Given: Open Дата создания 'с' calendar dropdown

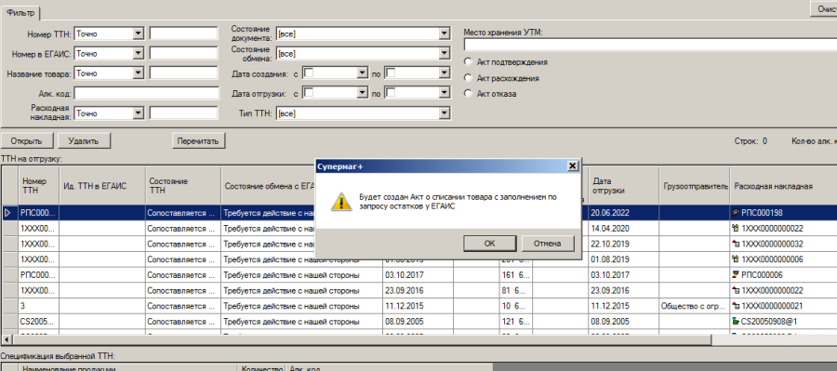Looking at the screenshot, I should click(363, 73).
